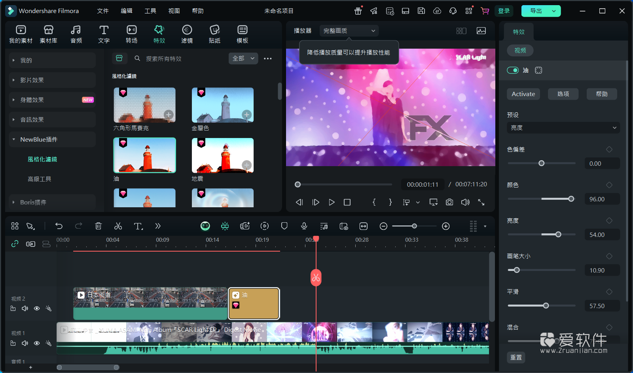The image size is (633, 373).
Task: Toggle the 油 effect on/off switch
Action: pos(513,70)
